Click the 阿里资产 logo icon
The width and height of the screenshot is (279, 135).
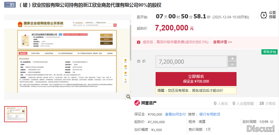(x=137, y=103)
